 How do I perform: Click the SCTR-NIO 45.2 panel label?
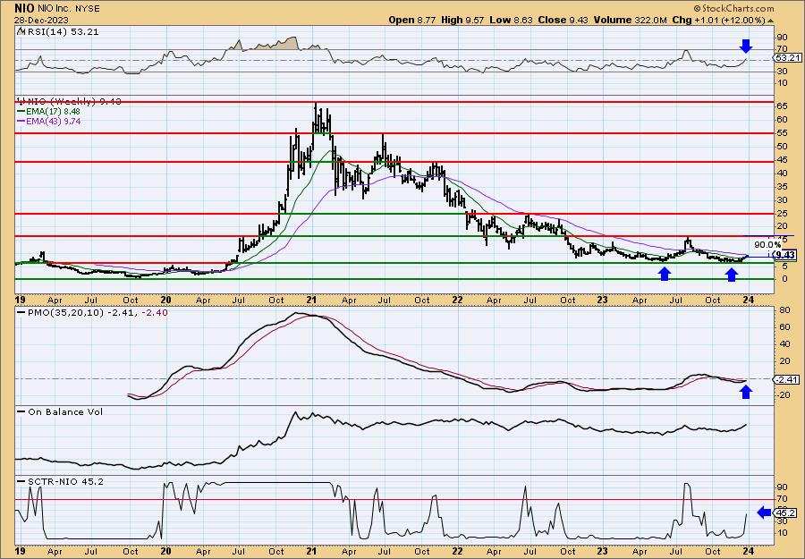pos(65,481)
